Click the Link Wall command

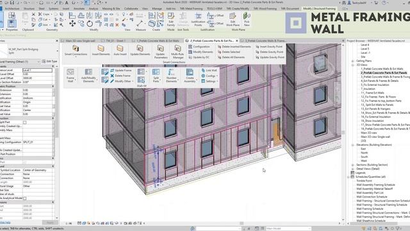click(209, 71)
